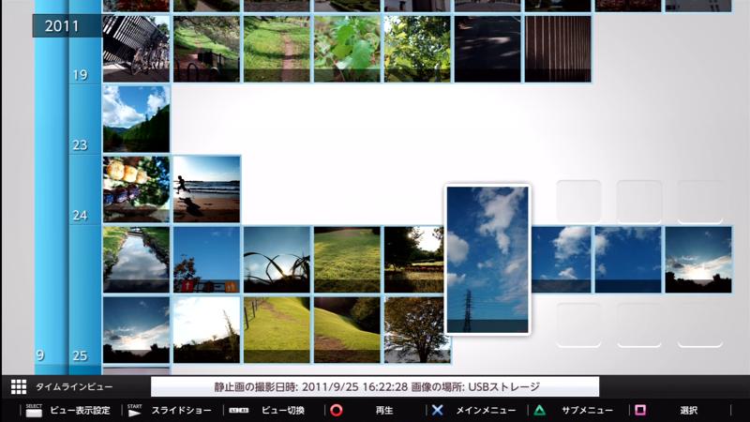The image size is (750, 422).
Task: Open the blue sky with red signs photo
Action: (x=206, y=260)
